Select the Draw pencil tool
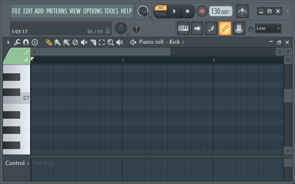Screen dimensions: 295x184 (x=49, y=42)
